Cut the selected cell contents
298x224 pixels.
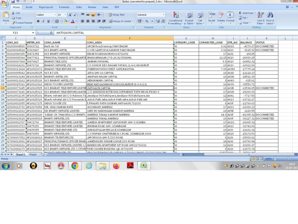click(x=16, y=13)
